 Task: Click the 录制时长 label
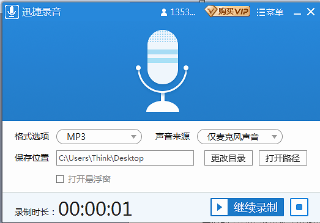click(35, 212)
